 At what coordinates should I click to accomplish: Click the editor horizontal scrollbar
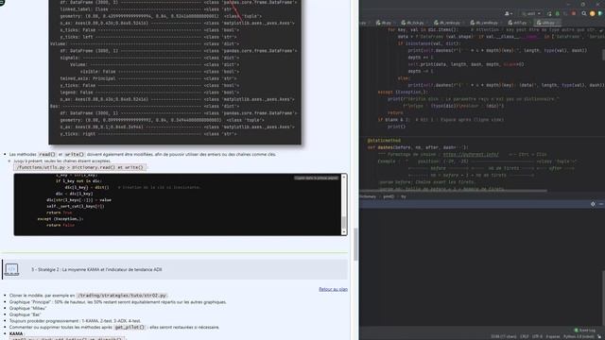coord(454,191)
